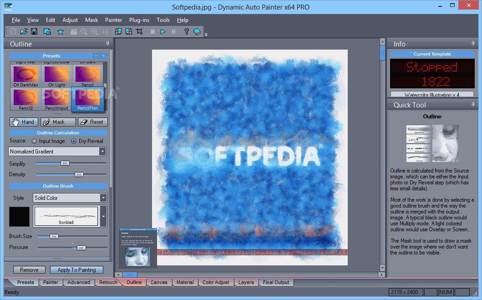
Task: Toggle Dry Reveal source option
Action: click(x=74, y=141)
